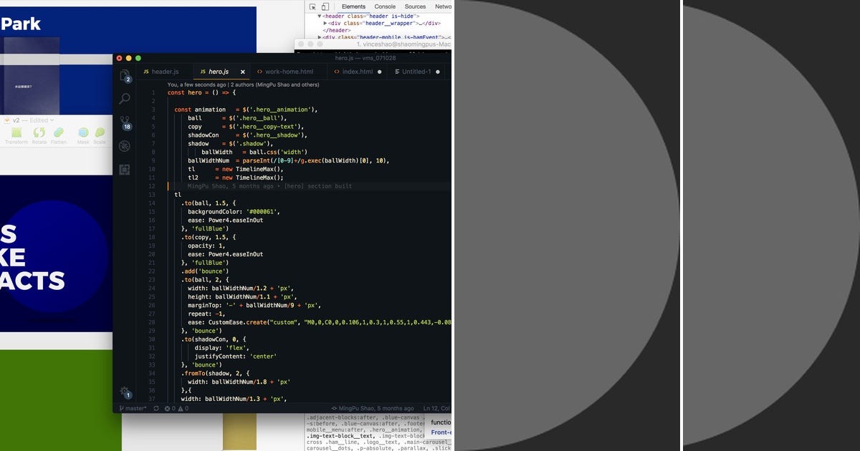This screenshot has height=451, width=860.
Task: Switch to the Console tab in DevTools
Action: (385, 6)
